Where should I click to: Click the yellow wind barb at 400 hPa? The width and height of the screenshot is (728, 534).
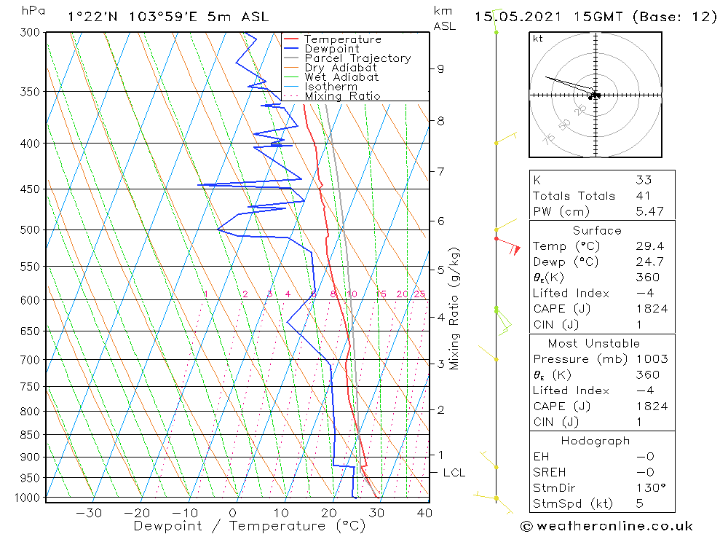(506, 138)
